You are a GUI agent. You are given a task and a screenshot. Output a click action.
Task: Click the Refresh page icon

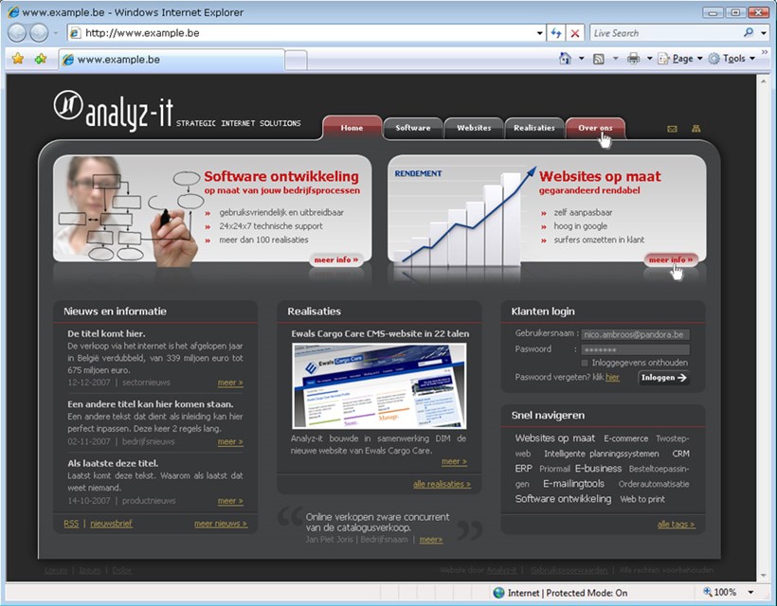[x=557, y=33]
